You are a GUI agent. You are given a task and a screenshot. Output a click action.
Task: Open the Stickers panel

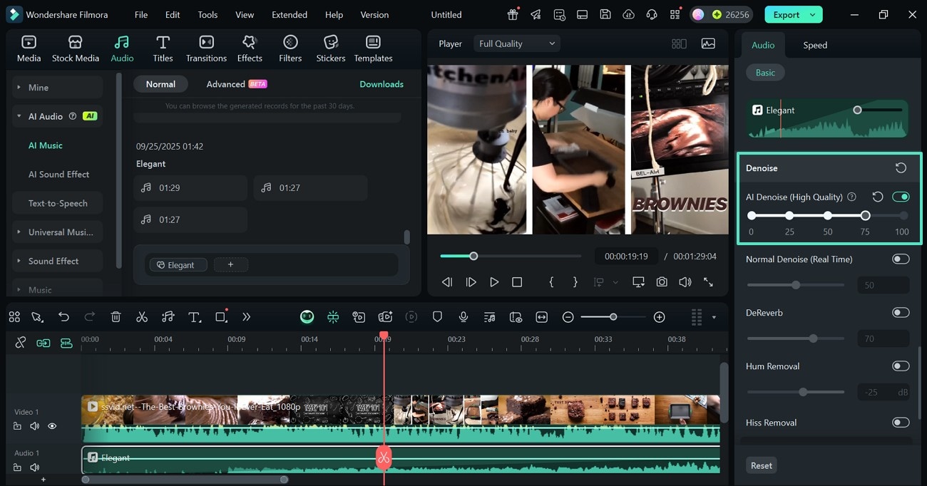[x=331, y=48]
